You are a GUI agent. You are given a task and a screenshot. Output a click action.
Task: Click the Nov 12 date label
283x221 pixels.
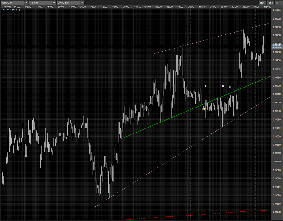268,7
